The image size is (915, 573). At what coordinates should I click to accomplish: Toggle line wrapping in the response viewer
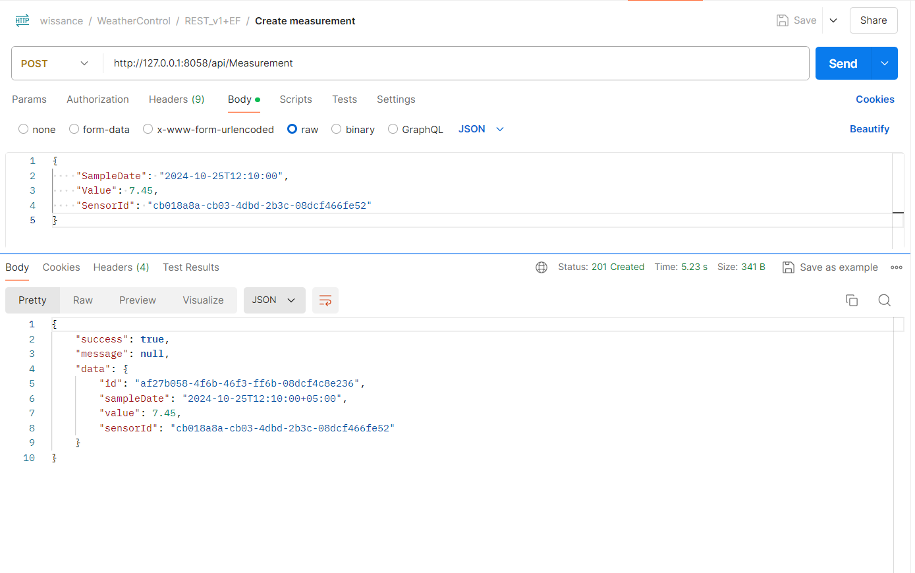point(325,300)
